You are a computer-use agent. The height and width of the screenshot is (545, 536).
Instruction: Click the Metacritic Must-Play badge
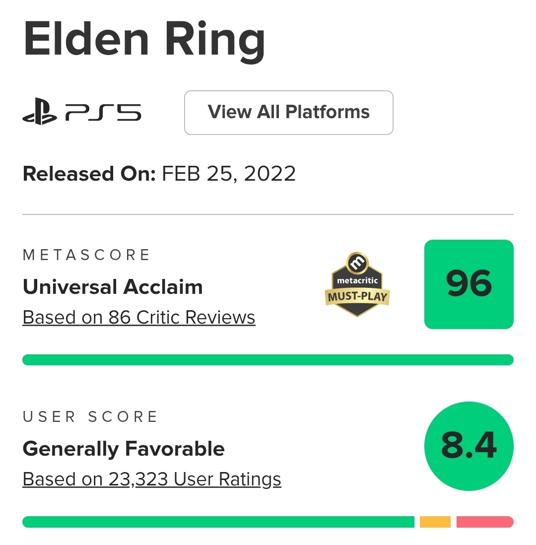click(357, 284)
